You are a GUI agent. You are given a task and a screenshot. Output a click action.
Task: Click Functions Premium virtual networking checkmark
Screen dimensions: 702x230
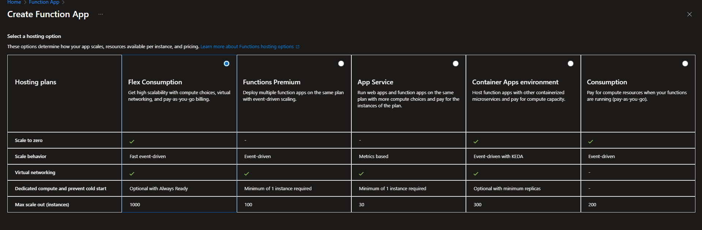click(247, 173)
